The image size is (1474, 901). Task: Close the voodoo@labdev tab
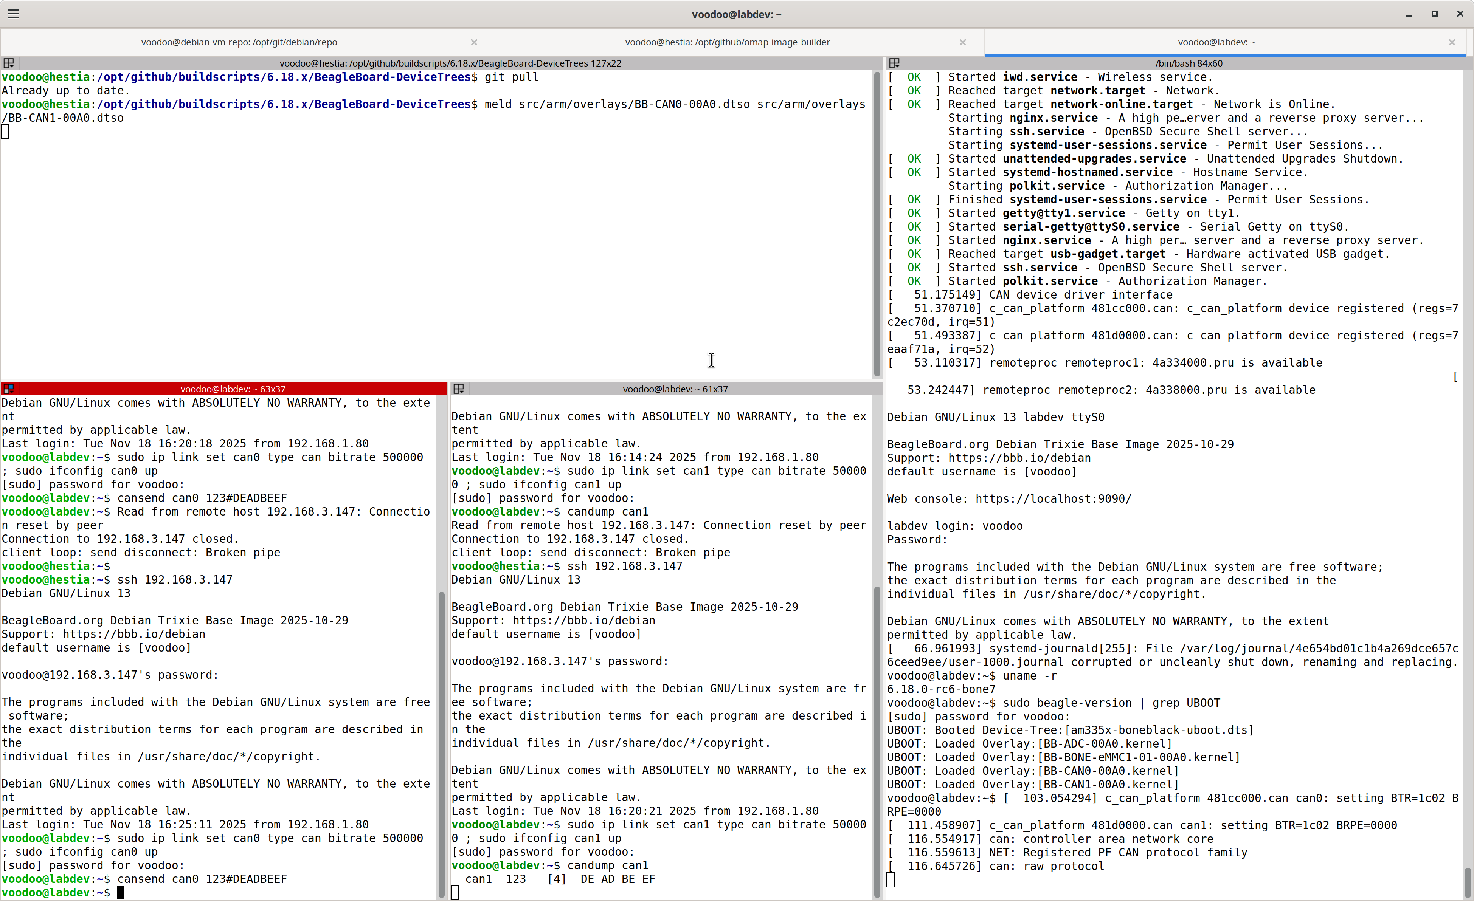pyautogui.click(x=1452, y=42)
